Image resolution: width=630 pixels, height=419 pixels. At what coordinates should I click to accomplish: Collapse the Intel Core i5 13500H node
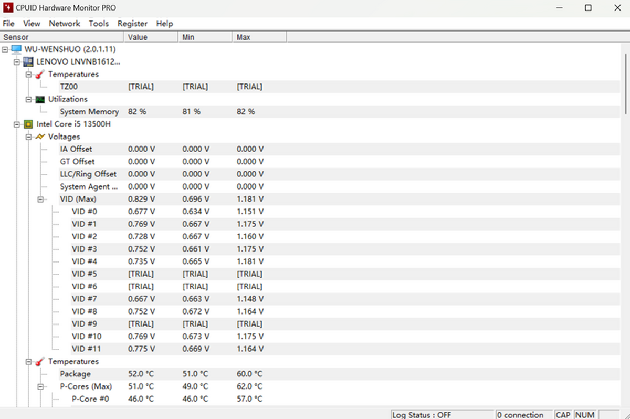click(17, 124)
